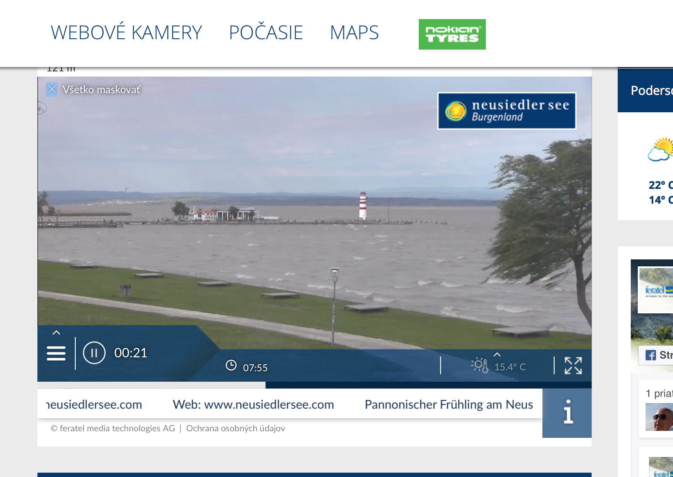Go to the MAPS section
The height and width of the screenshot is (477, 673).
354,33
